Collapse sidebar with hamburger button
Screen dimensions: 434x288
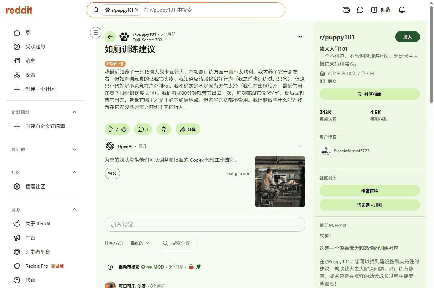pos(95,33)
